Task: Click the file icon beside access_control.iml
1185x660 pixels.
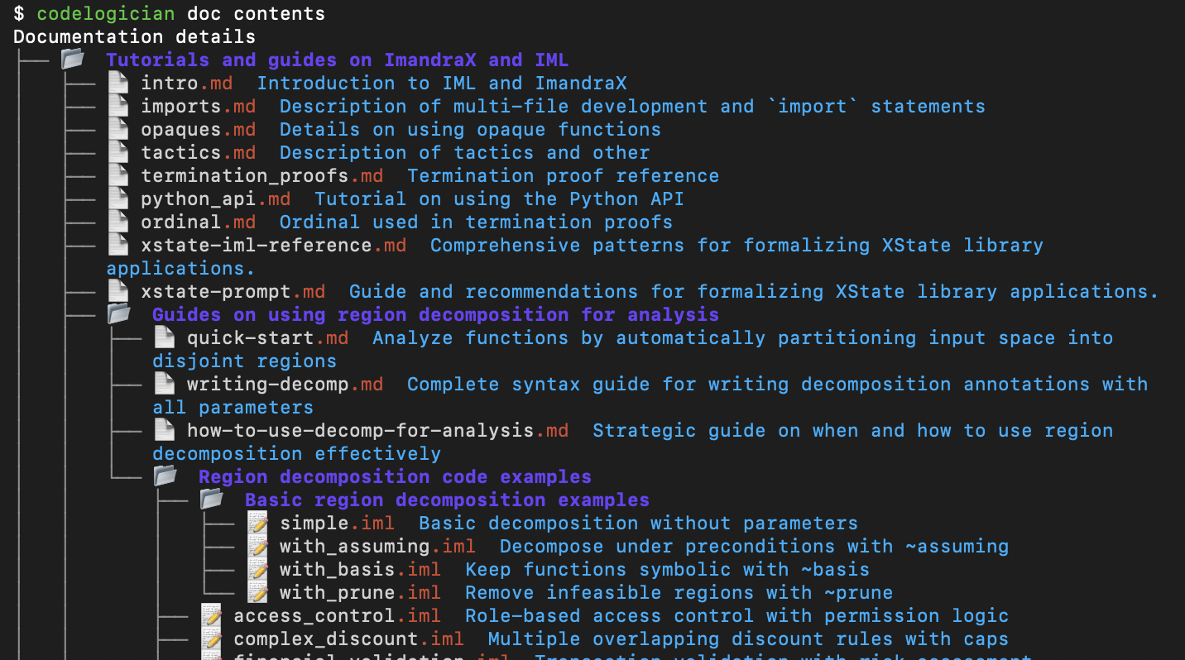Action: pos(210,615)
